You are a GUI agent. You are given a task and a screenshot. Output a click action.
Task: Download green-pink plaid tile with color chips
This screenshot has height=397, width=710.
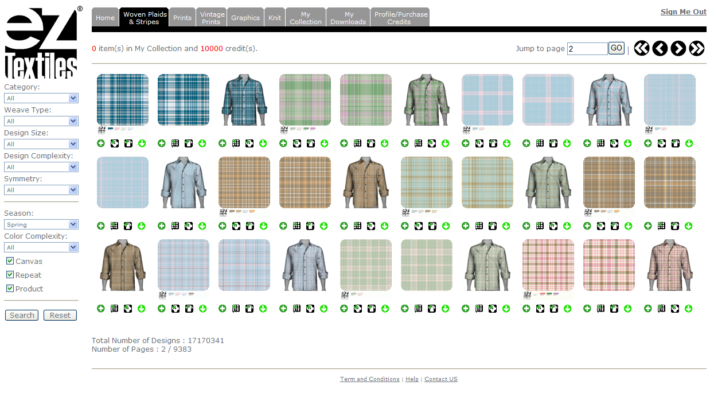[x=324, y=143]
